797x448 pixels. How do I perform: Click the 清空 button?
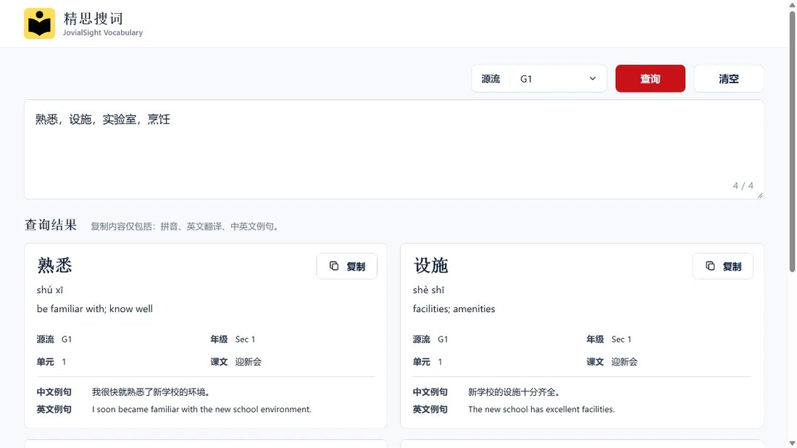click(x=728, y=79)
